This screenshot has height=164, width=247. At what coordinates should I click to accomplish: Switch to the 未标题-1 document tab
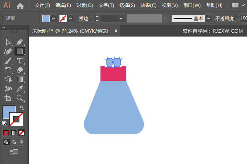point(70,31)
